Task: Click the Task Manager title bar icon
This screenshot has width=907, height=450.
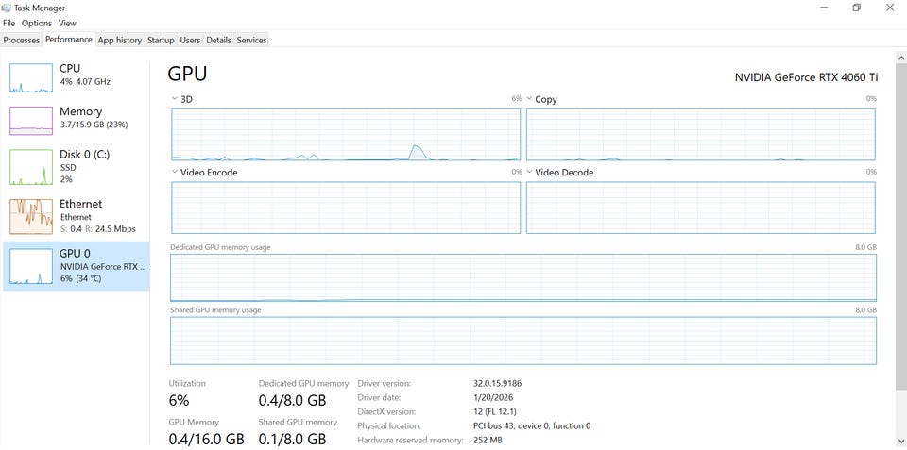Action: click(x=7, y=8)
